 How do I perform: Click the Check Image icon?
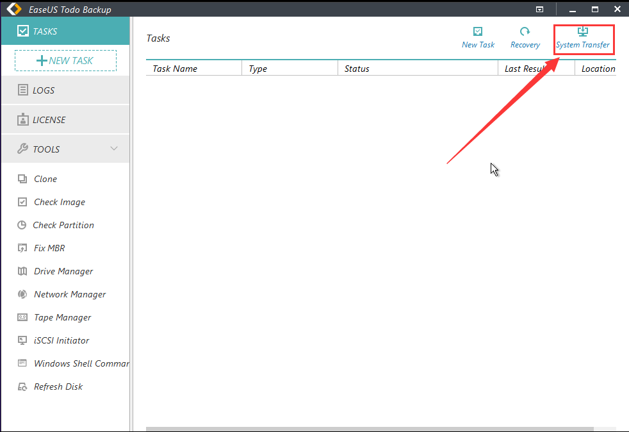[22, 202]
